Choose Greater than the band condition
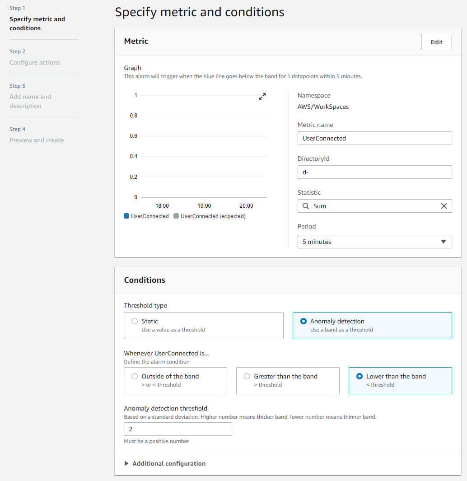The width and height of the screenshot is (467, 481). [x=247, y=376]
